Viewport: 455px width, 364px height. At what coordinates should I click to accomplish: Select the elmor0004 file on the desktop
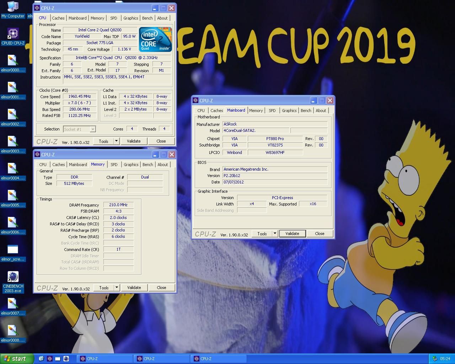click(13, 172)
